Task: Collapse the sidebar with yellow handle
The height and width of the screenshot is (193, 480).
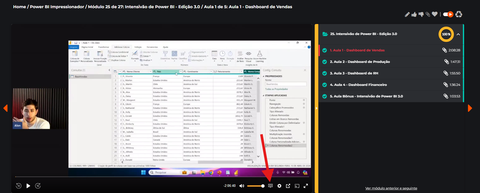Action: tap(317, 108)
